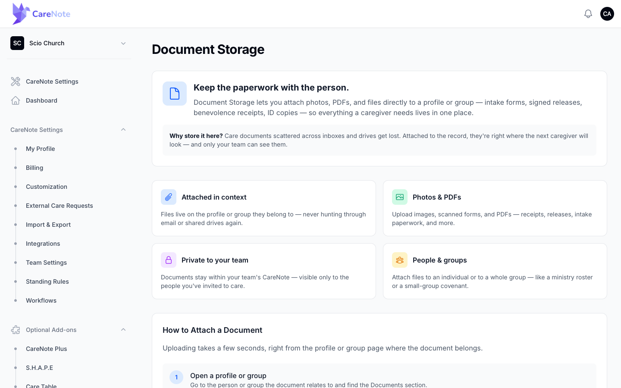Open Integrations page
Viewport: 621px width, 388px height.
pos(43,244)
